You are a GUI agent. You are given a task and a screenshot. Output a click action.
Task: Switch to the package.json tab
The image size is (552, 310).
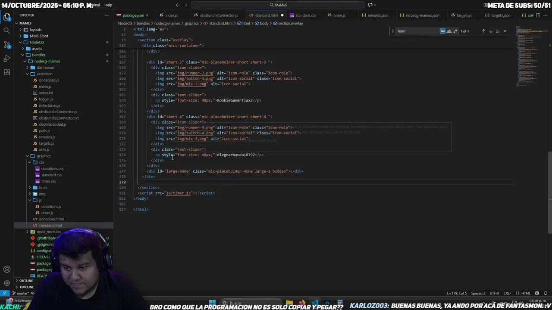[134, 15]
